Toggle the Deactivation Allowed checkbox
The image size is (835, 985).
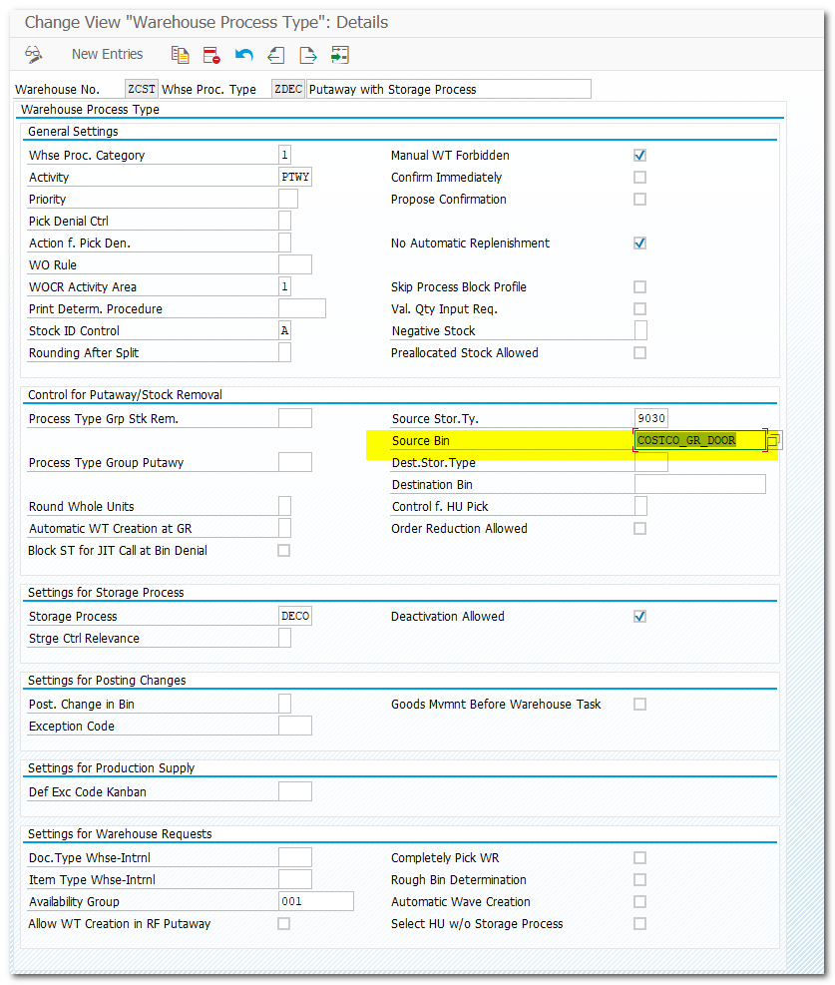640,617
